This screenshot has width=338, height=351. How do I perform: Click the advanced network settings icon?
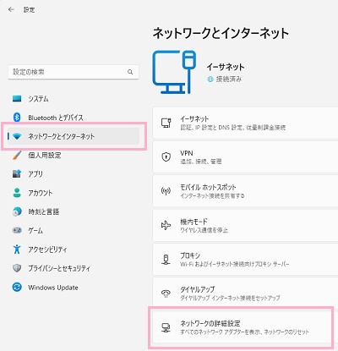click(166, 327)
